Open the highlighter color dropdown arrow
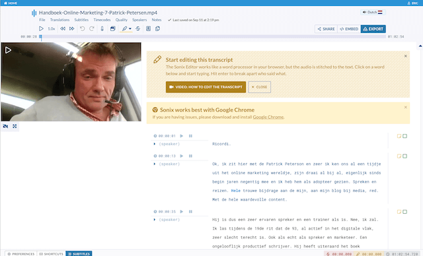The width and height of the screenshot is (423, 256). pyautogui.click(x=130, y=29)
